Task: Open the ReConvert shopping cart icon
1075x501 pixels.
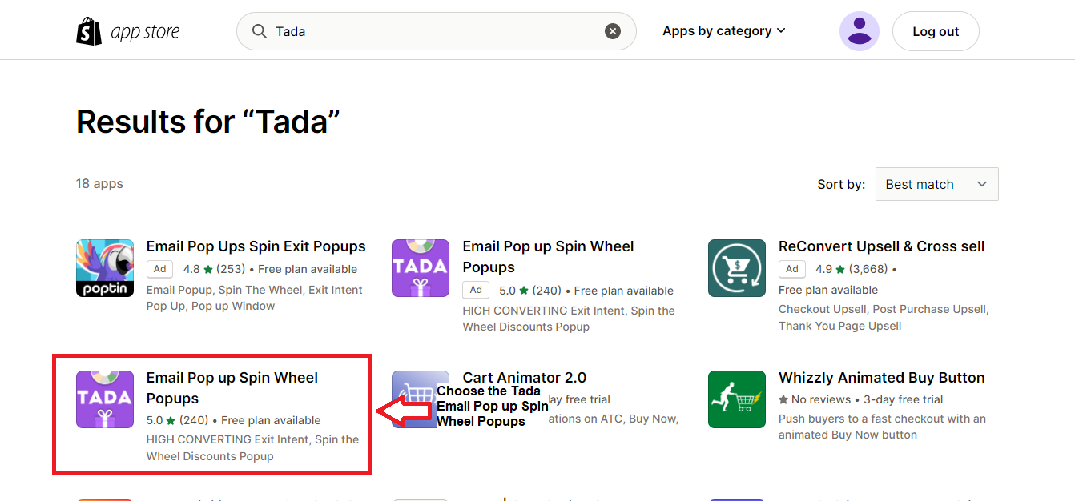Action: pos(737,268)
